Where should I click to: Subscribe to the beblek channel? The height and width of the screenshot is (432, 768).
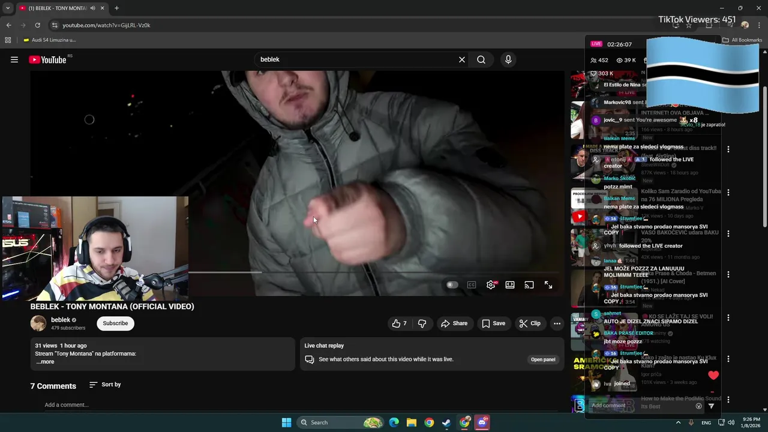(115, 323)
